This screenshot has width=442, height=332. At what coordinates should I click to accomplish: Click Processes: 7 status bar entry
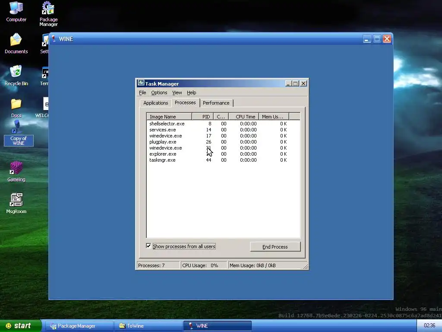tap(158, 265)
